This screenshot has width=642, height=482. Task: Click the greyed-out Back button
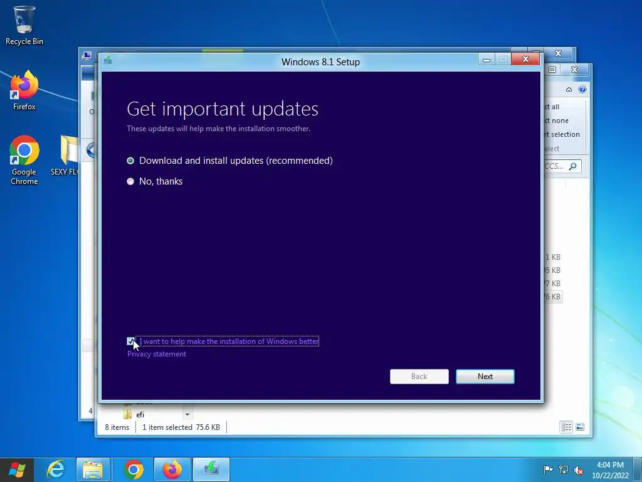pyautogui.click(x=419, y=377)
